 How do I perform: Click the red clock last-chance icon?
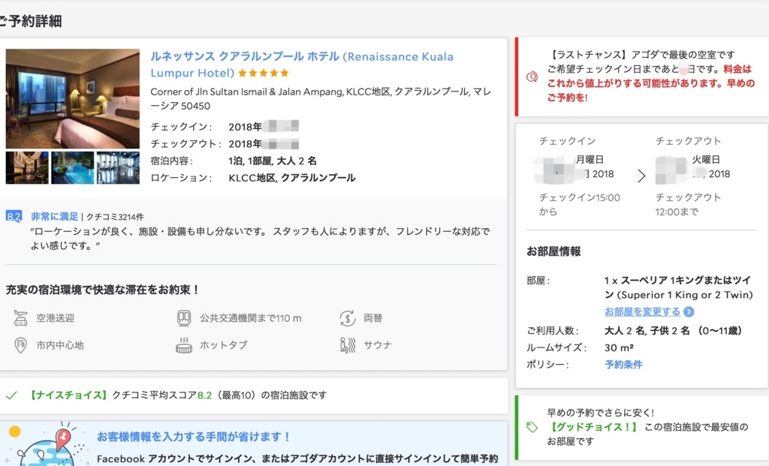(x=532, y=77)
